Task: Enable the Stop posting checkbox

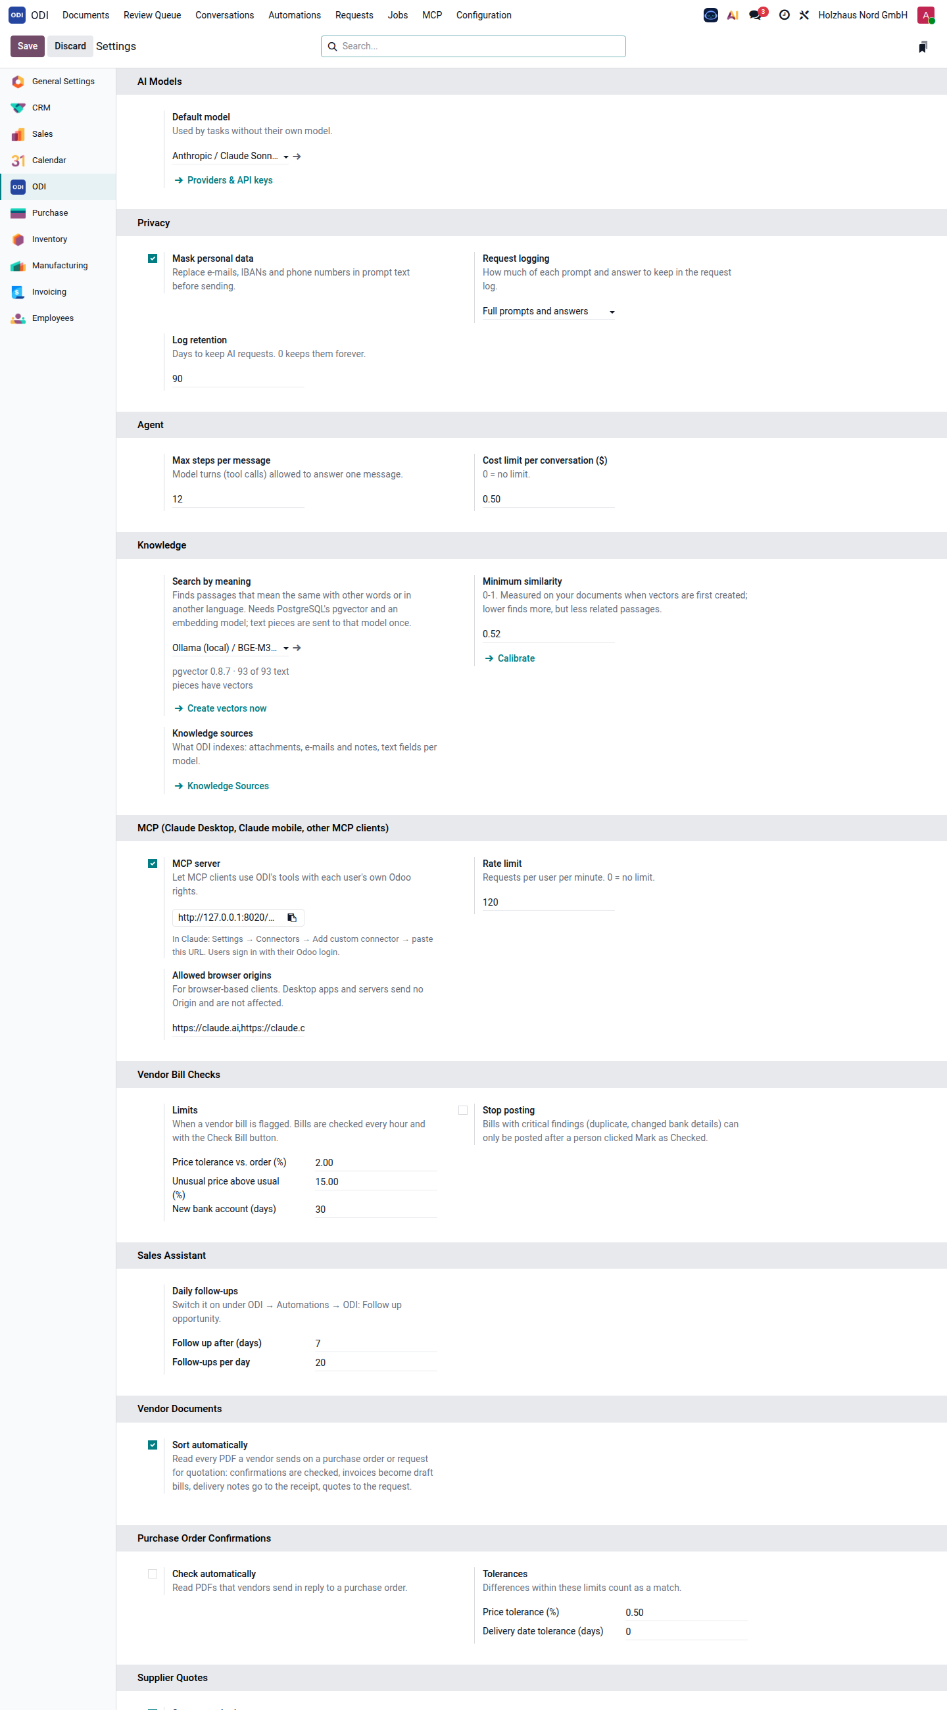Action: point(463,1110)
